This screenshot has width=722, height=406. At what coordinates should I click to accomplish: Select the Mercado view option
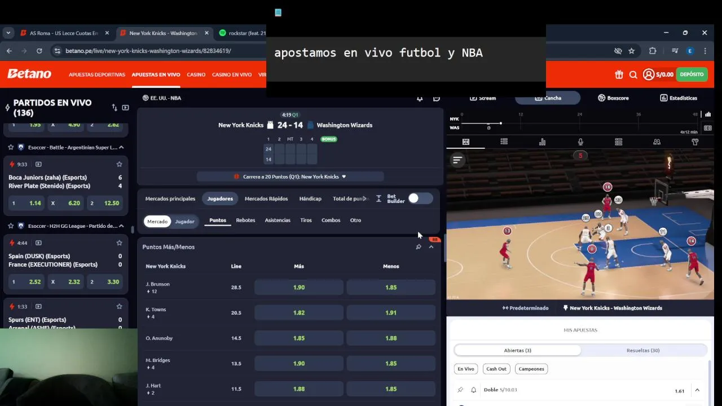(x=157, y=222)
